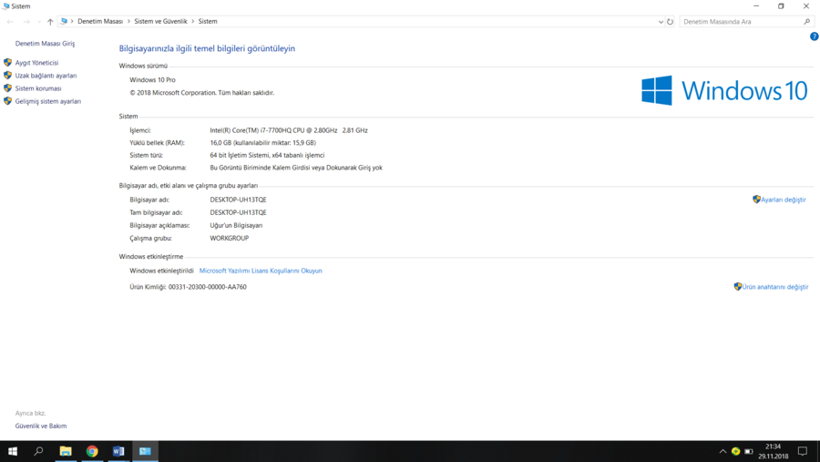Open the Denetim Masası breadcrumb

click(100, 22)
